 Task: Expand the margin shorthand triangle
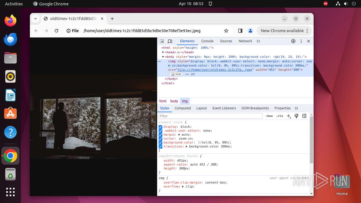tap(179, 135)
